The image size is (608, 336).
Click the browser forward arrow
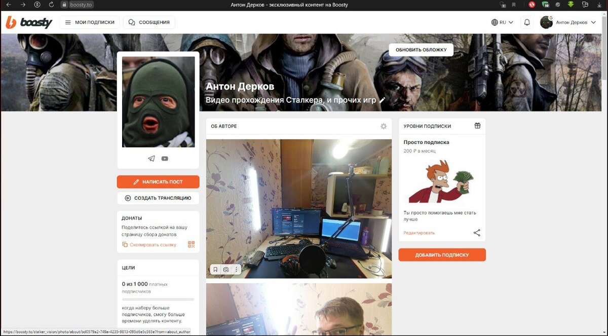click(23, 5)
